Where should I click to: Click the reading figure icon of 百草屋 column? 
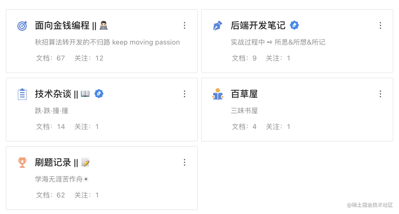(x=218, y=94)
